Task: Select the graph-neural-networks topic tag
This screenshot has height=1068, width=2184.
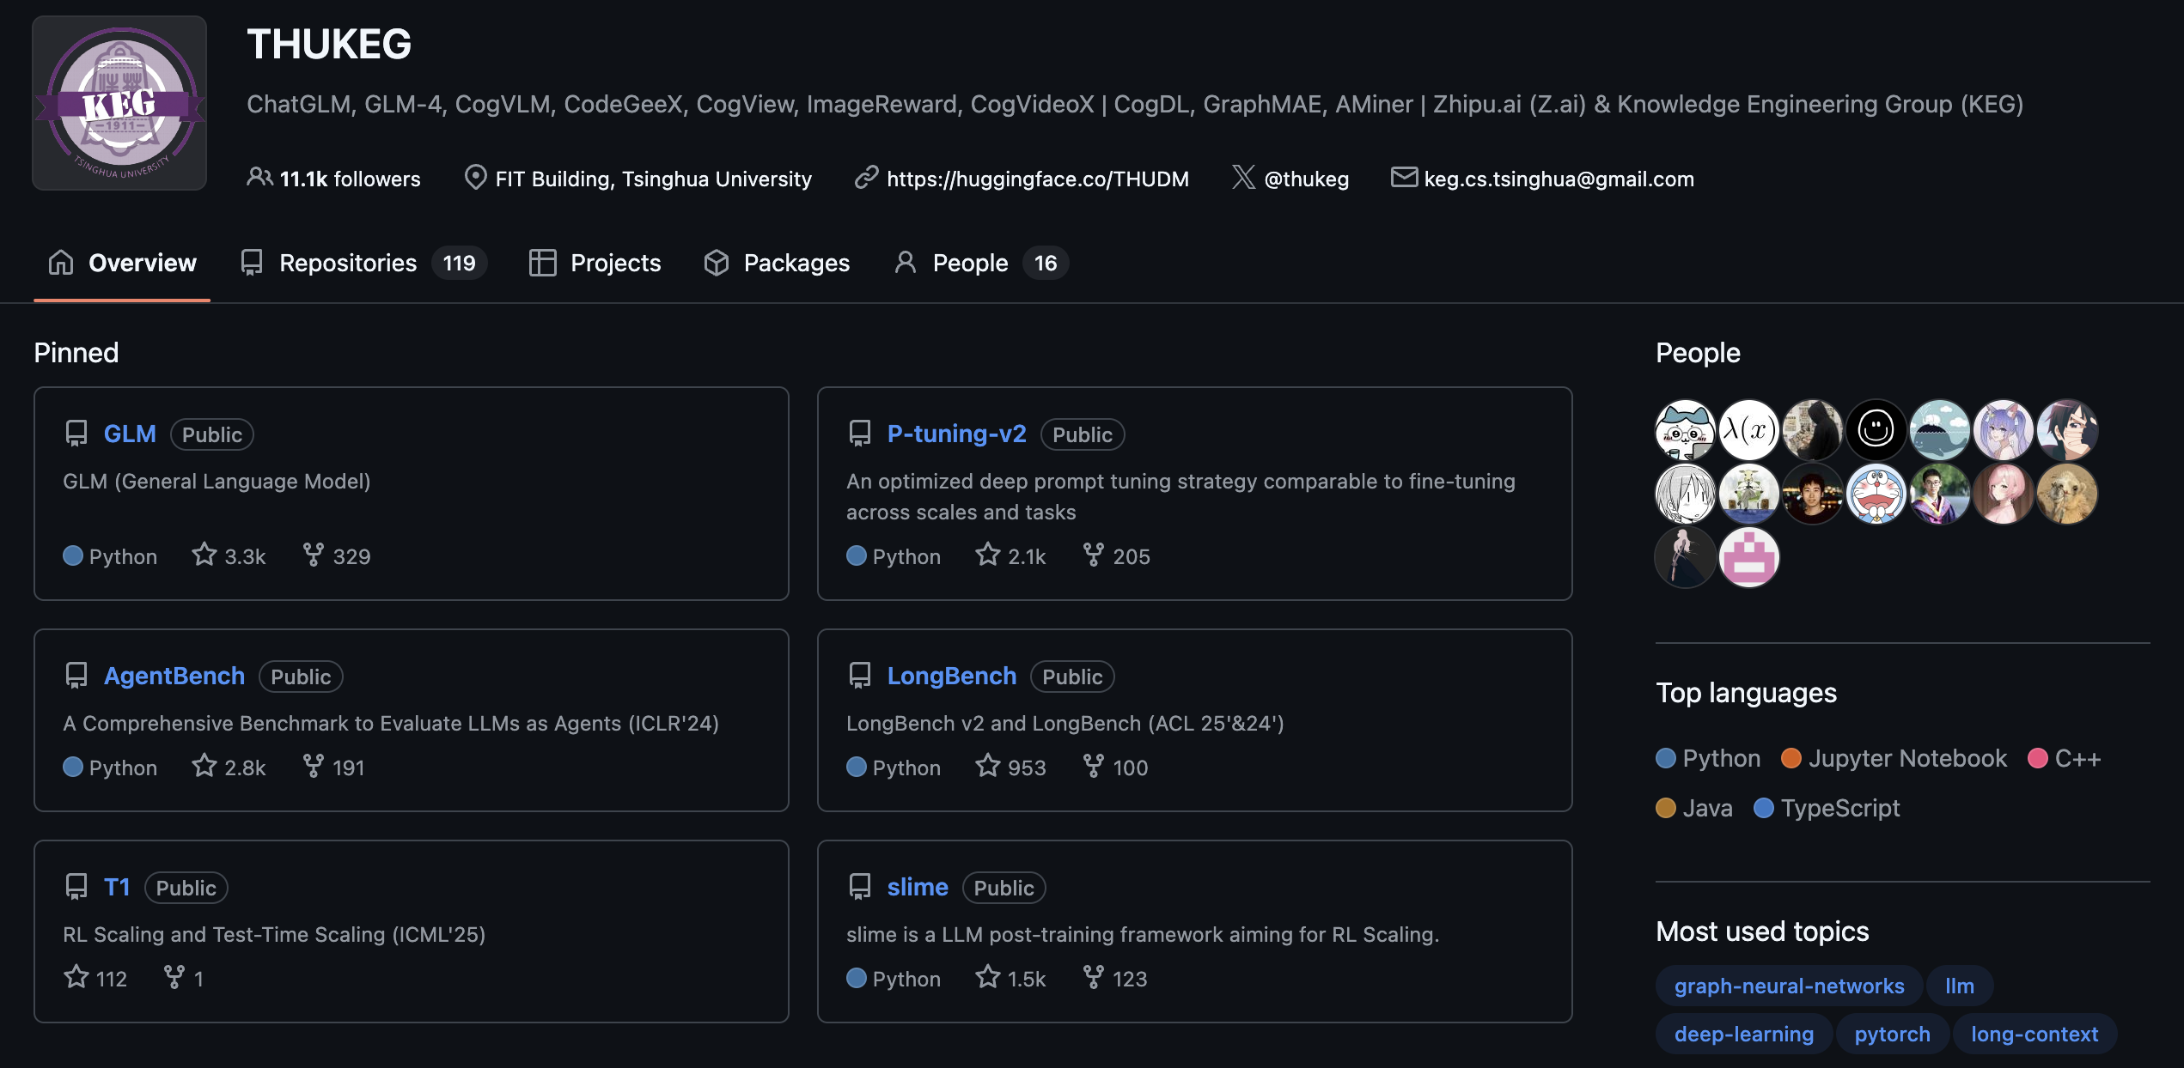Action: (x=1789, y=986)
